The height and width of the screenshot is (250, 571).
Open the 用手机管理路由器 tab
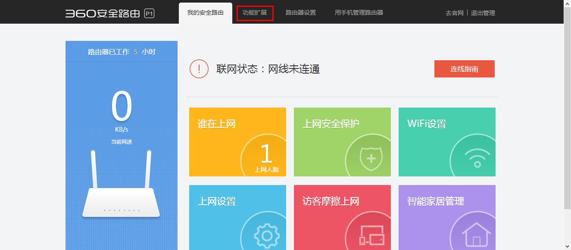(359, 12)
